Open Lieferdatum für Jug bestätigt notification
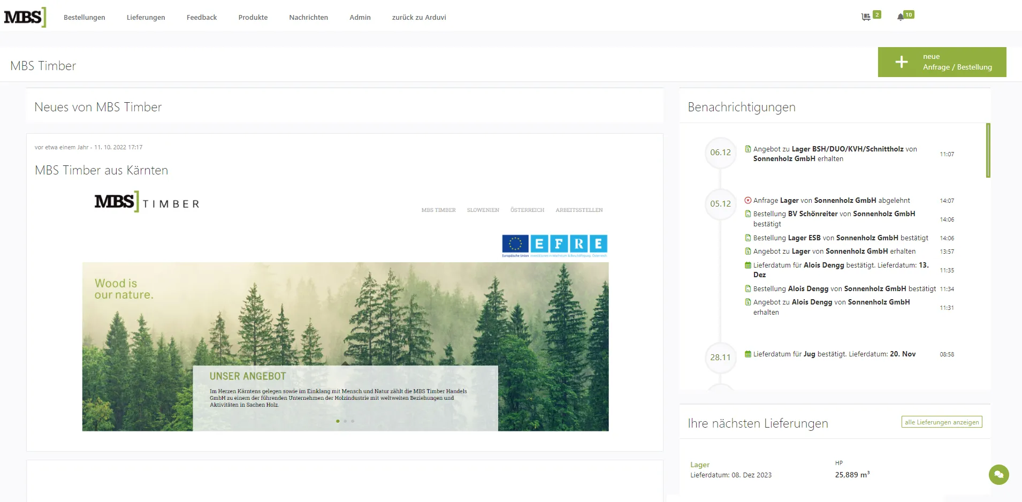Viewport: 1022px width, 502px height. 834,354
